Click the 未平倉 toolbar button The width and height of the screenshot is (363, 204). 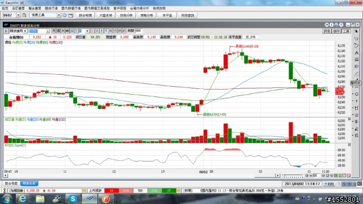pos(167,15)
